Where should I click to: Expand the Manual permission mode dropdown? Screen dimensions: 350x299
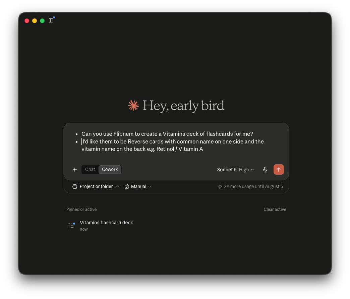[x=138, y=187]
